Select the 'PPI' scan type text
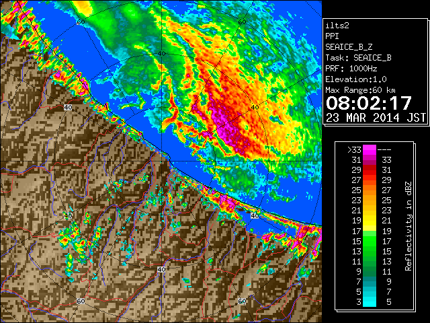This screenshot has width=430, height=323. point(332,36)
